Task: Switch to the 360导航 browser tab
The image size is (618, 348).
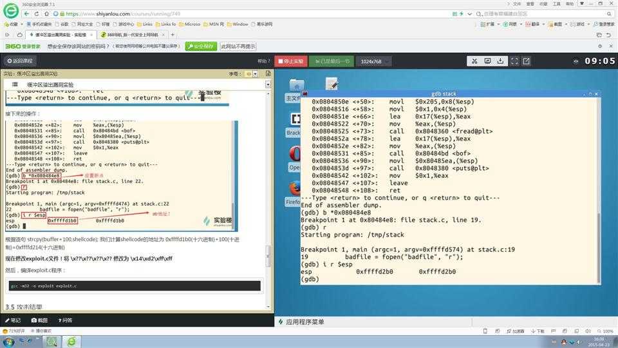Action: tap(132, 35)
